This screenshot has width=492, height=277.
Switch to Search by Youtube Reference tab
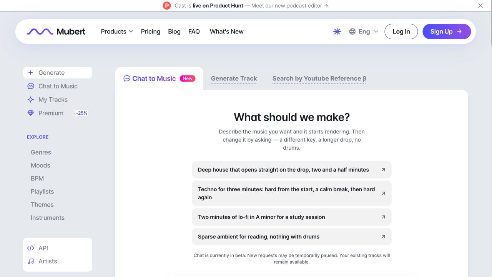[319, 79]
